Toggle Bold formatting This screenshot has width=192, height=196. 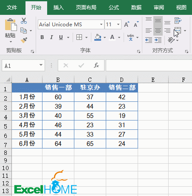(42, 37)
